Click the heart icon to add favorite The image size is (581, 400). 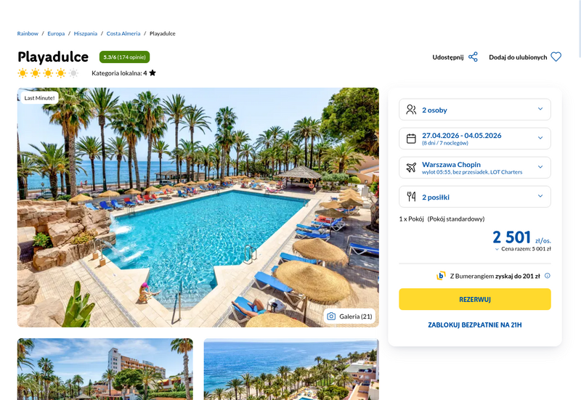(556, 57)
